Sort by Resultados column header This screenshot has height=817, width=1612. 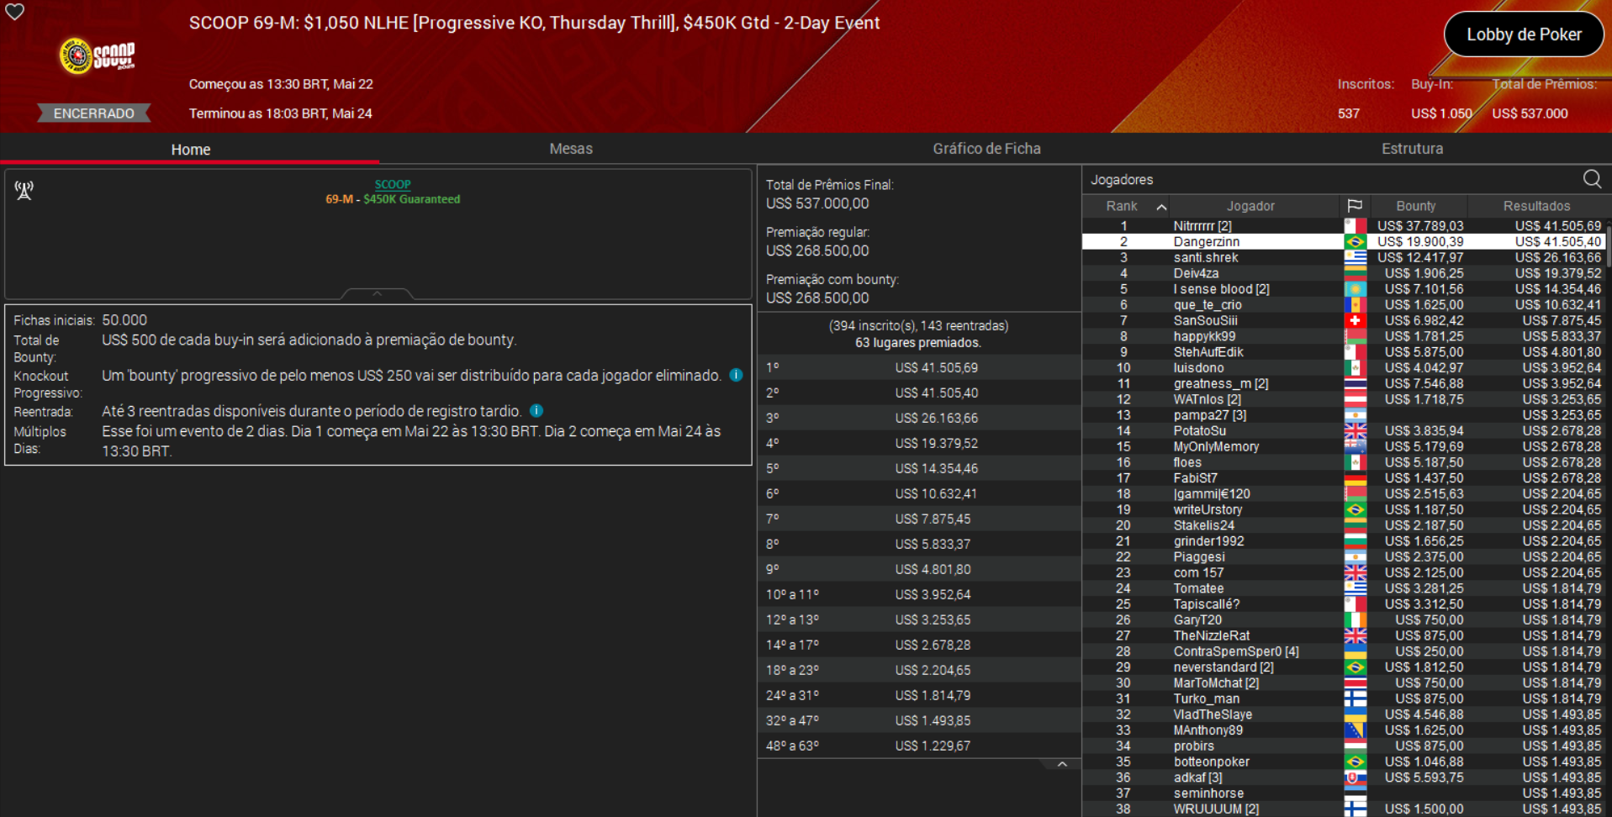[1536, 206]
